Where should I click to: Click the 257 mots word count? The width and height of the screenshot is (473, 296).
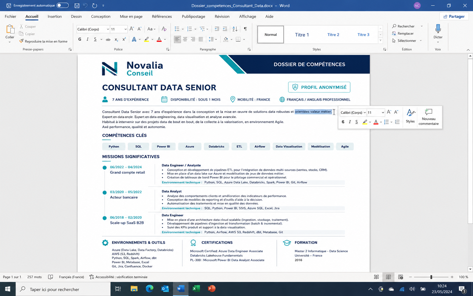point(34,277)
